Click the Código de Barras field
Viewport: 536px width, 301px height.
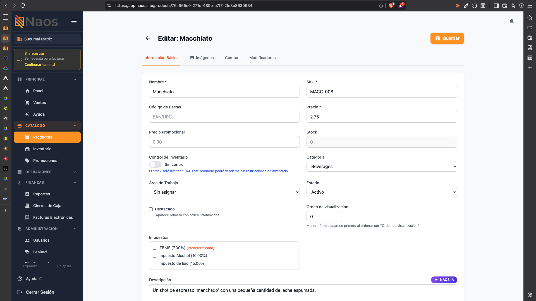(x=224, y=117)
